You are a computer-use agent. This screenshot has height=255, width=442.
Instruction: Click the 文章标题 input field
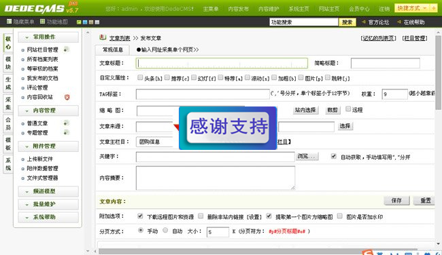tap(222, 63)
